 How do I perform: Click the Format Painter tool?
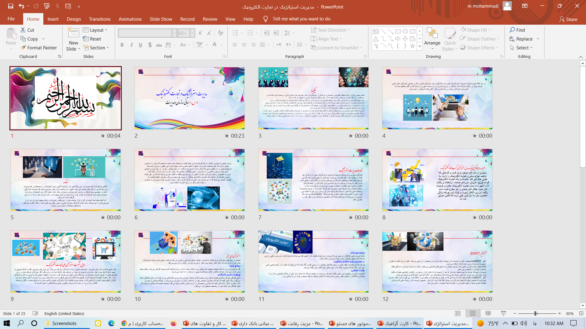(x=39, y=48)
